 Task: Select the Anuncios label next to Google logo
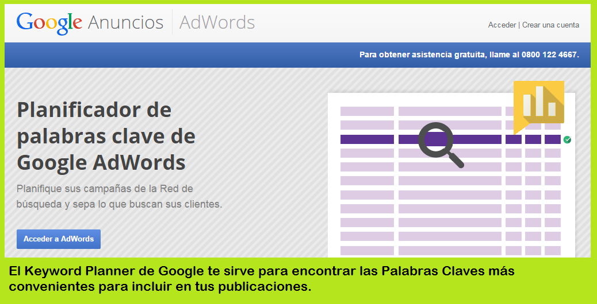point(125,22)
